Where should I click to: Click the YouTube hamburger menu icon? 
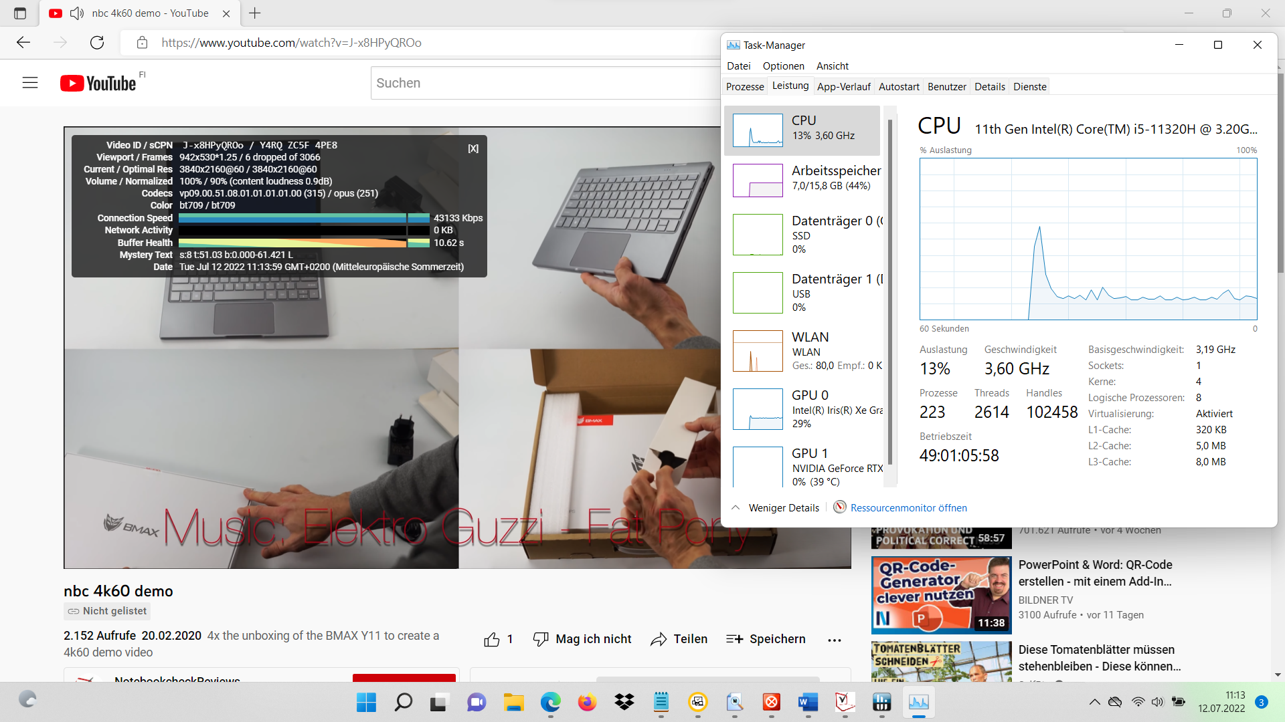coord(30,83)
